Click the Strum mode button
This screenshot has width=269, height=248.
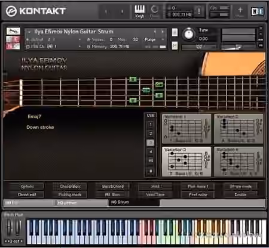pos(240,187)
